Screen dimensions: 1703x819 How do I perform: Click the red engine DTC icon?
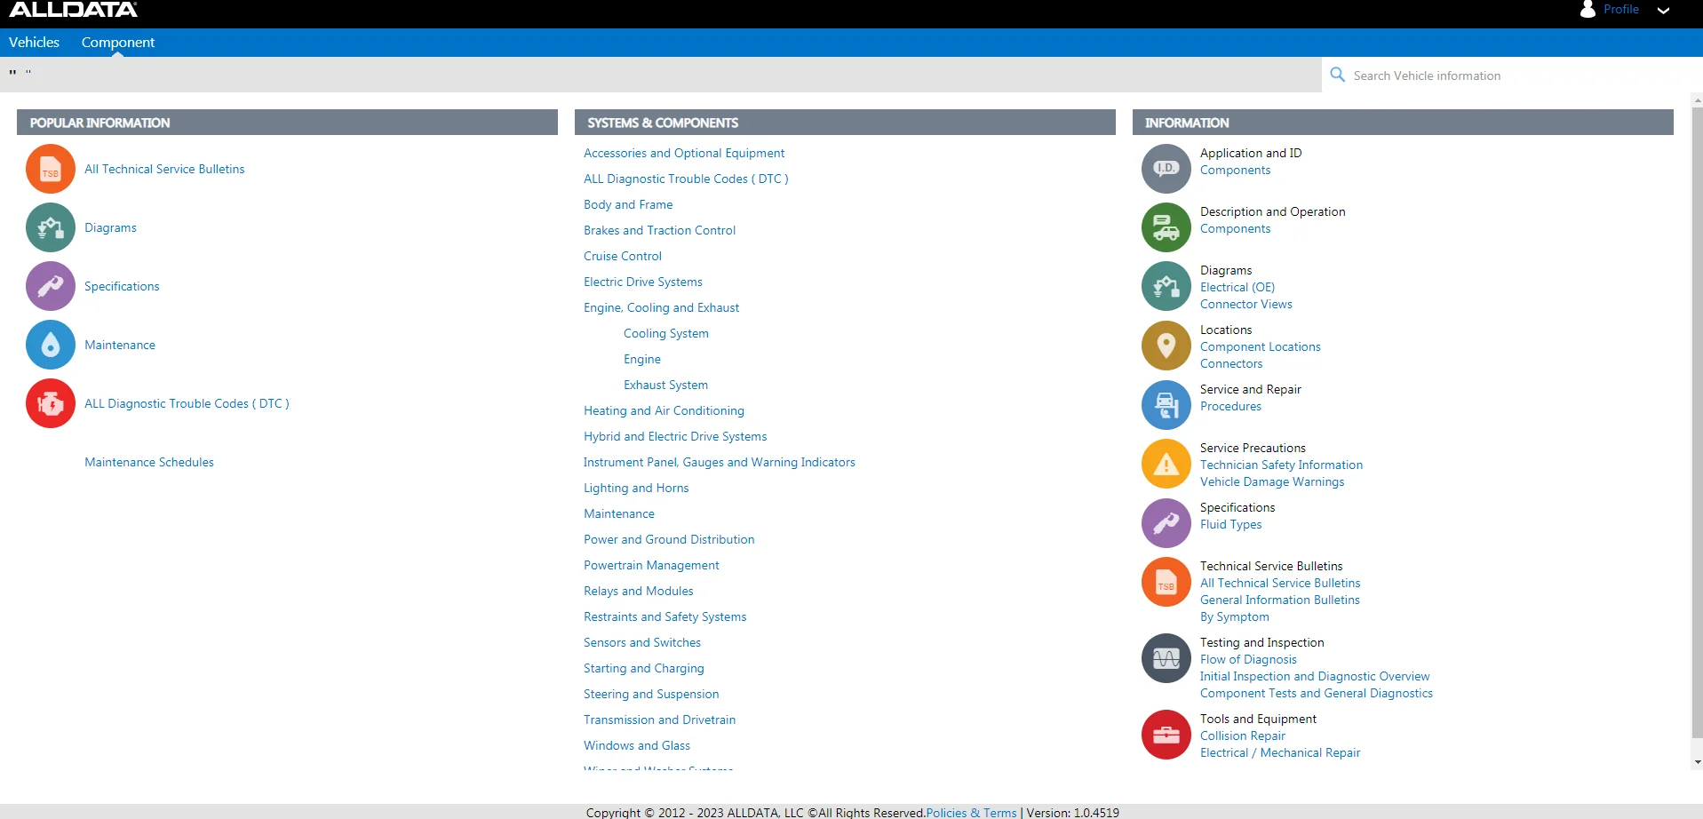tap(51, 403)
